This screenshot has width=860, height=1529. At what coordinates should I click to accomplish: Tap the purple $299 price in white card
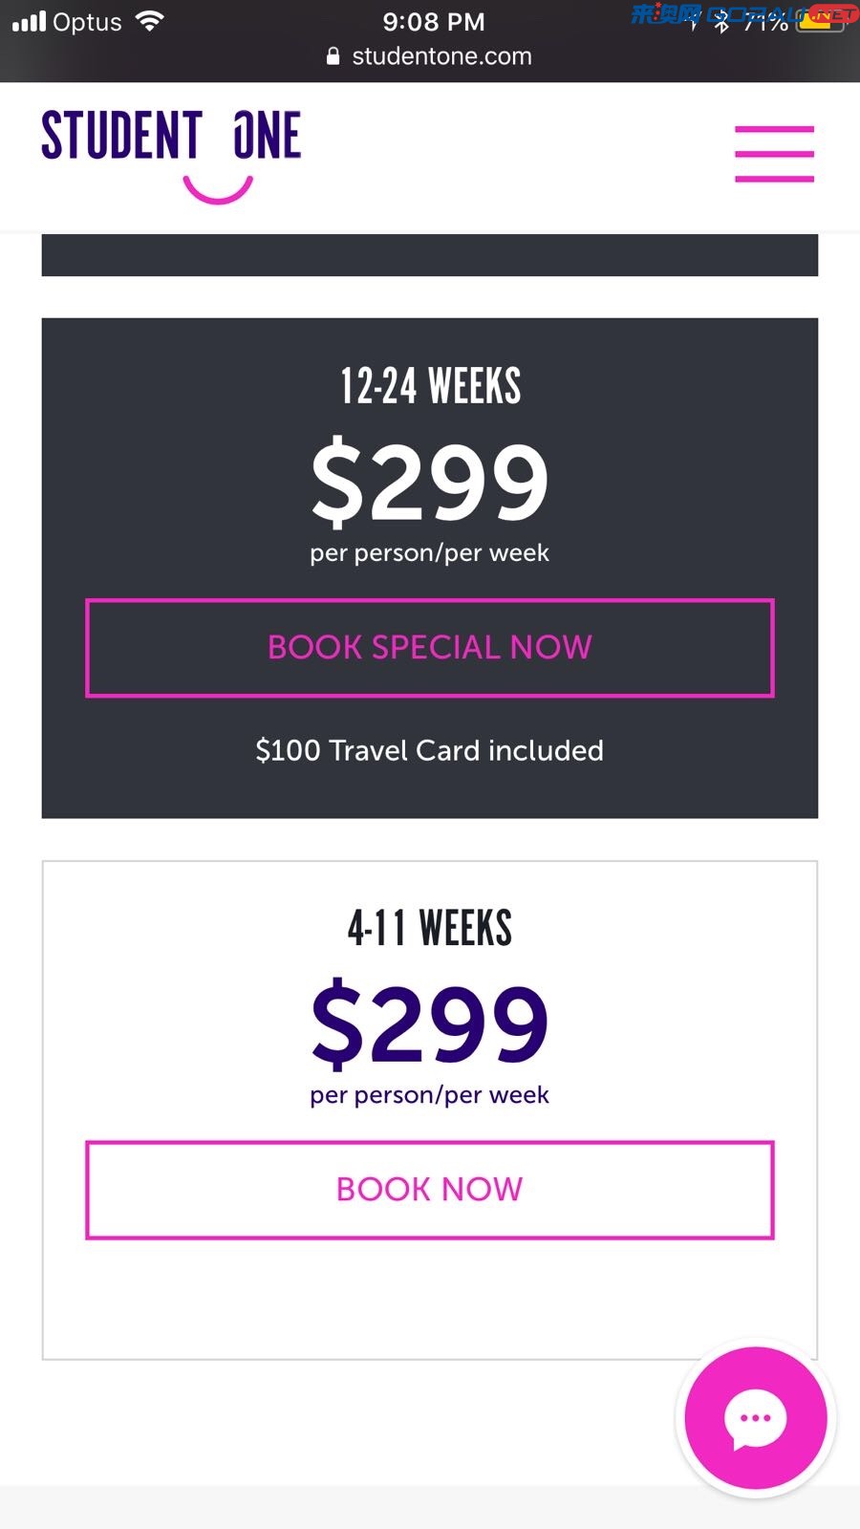[x=430, y=1023]
